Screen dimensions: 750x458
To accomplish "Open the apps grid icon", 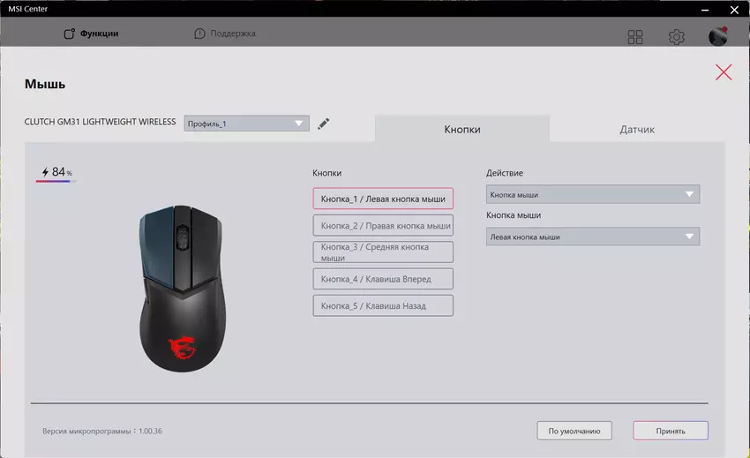I will pyautogui.click(x=635, y=37).
